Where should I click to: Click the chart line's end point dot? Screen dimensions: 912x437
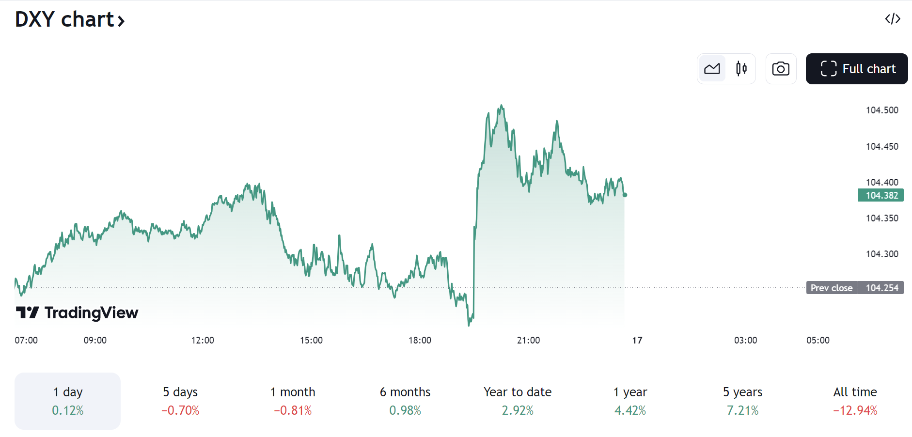pos(625,195)
